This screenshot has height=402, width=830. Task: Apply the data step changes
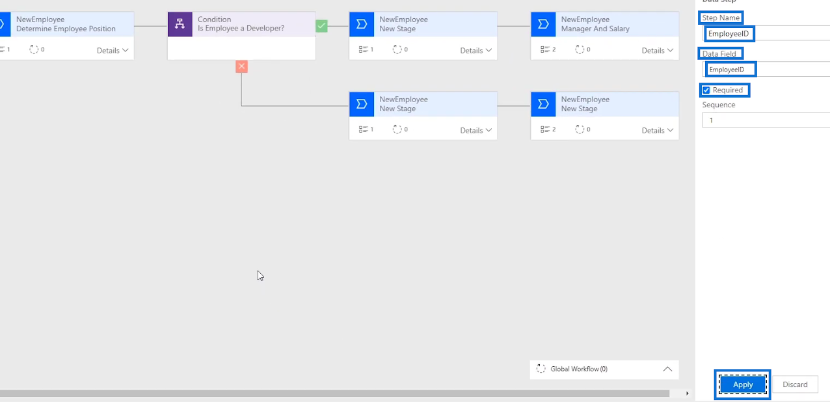point(743,384)
